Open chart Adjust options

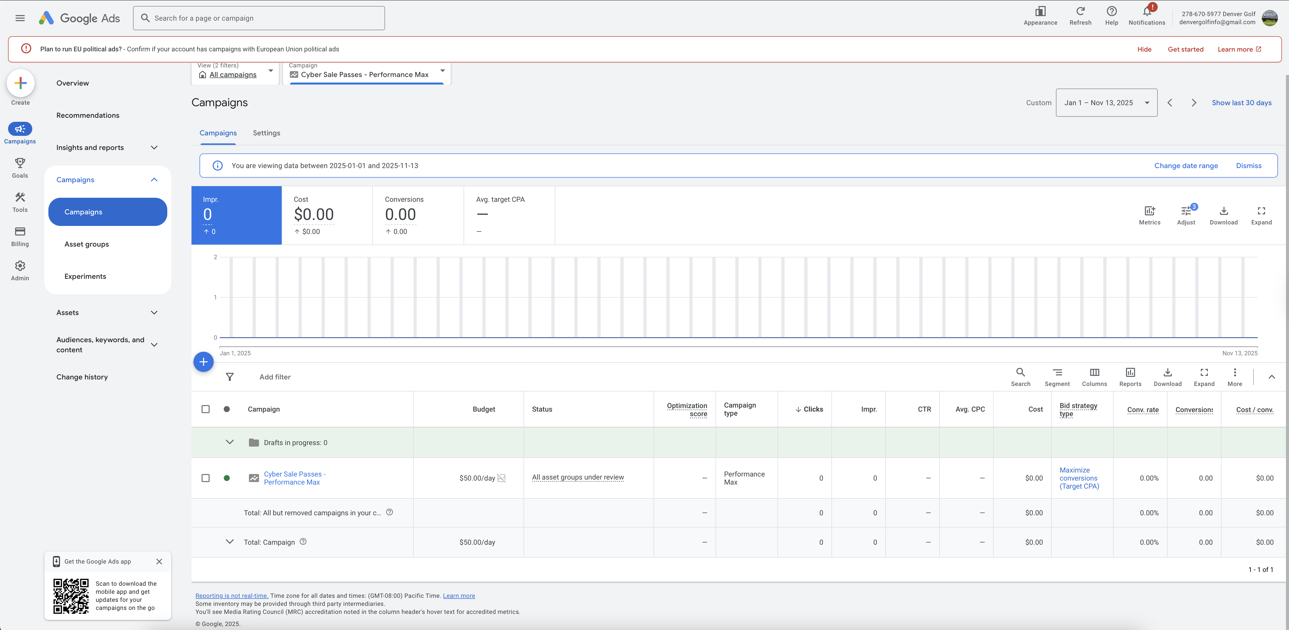[x=1186, y=215]
